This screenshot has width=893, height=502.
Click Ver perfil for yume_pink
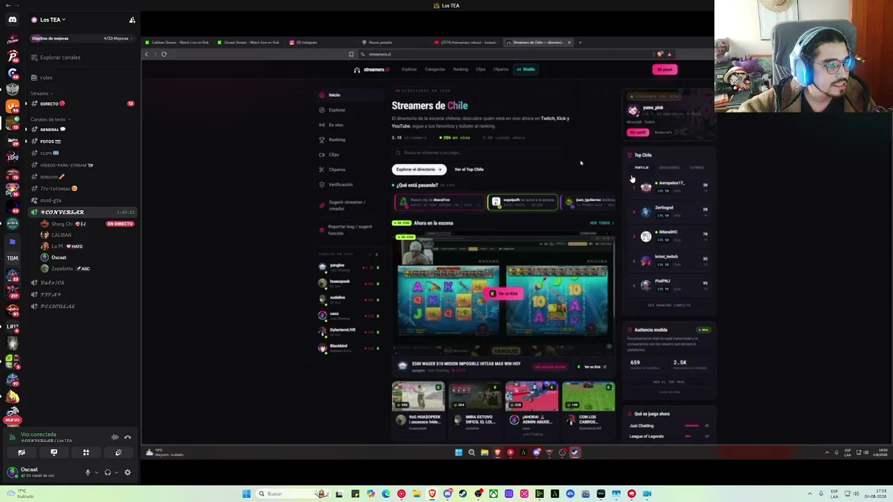pos(638,132)
